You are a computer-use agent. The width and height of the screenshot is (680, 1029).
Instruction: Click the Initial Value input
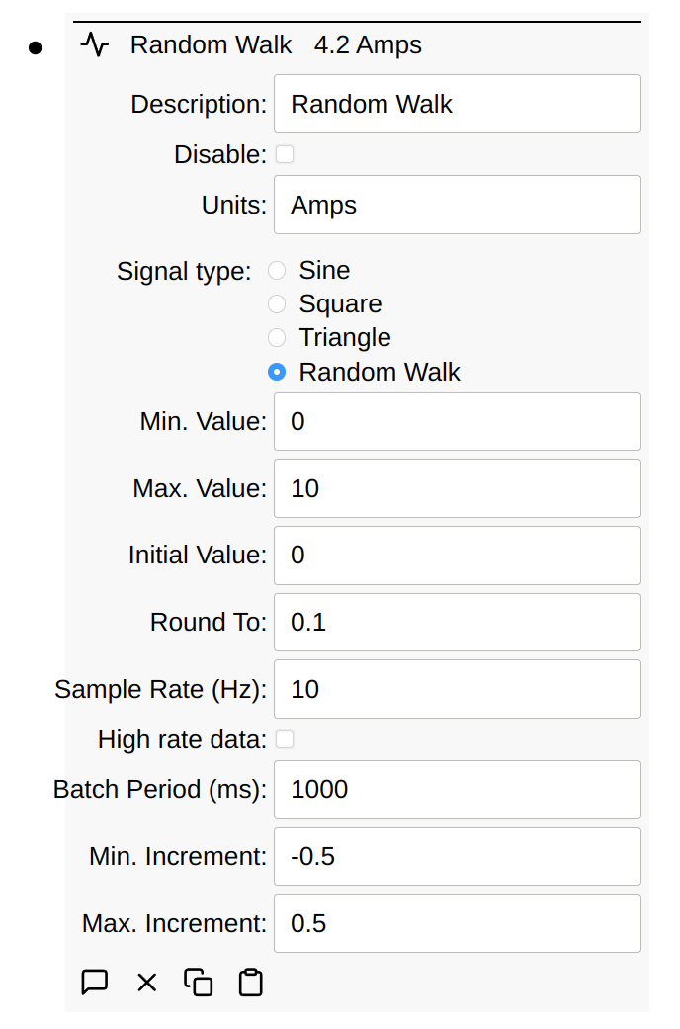point(457,556)
